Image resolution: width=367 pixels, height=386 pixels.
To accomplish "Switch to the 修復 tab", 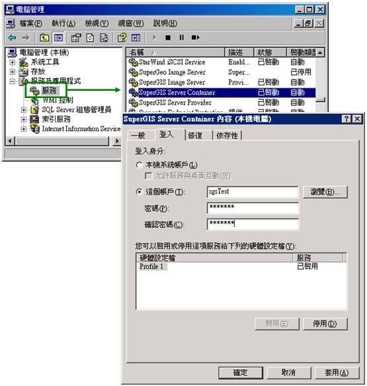I will [196, 135].
